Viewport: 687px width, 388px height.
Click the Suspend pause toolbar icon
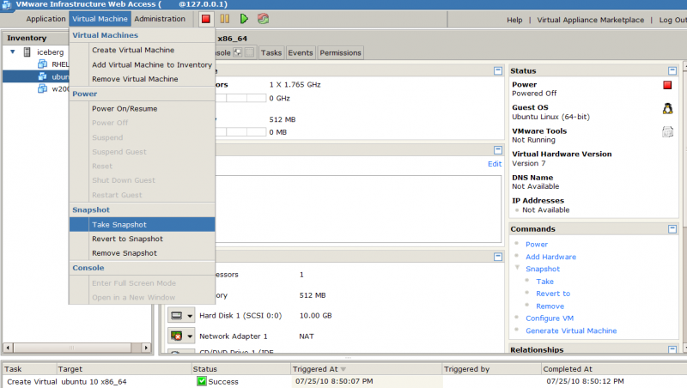click(x=225, y=19)
